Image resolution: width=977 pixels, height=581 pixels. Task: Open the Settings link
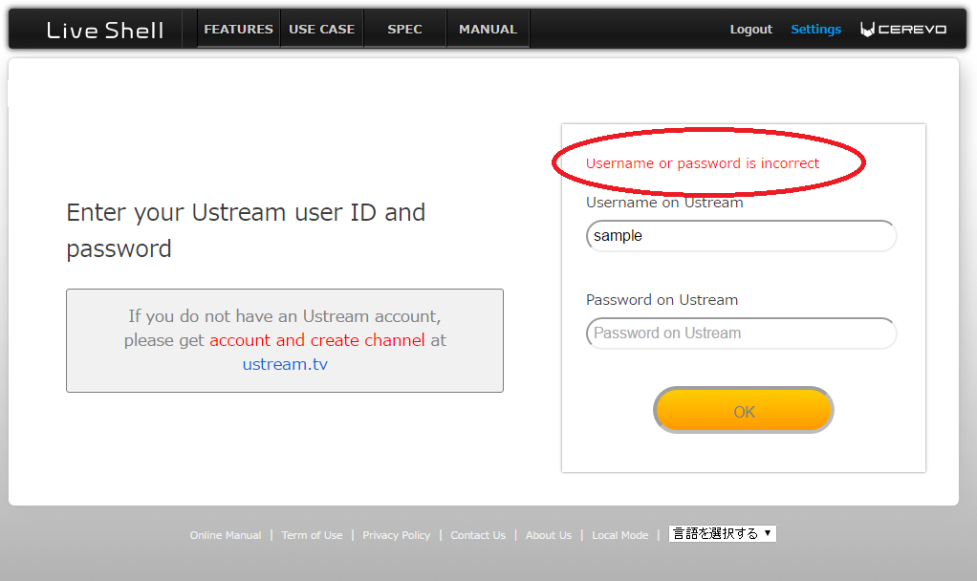pyautogui.click(x=815, y=30)
